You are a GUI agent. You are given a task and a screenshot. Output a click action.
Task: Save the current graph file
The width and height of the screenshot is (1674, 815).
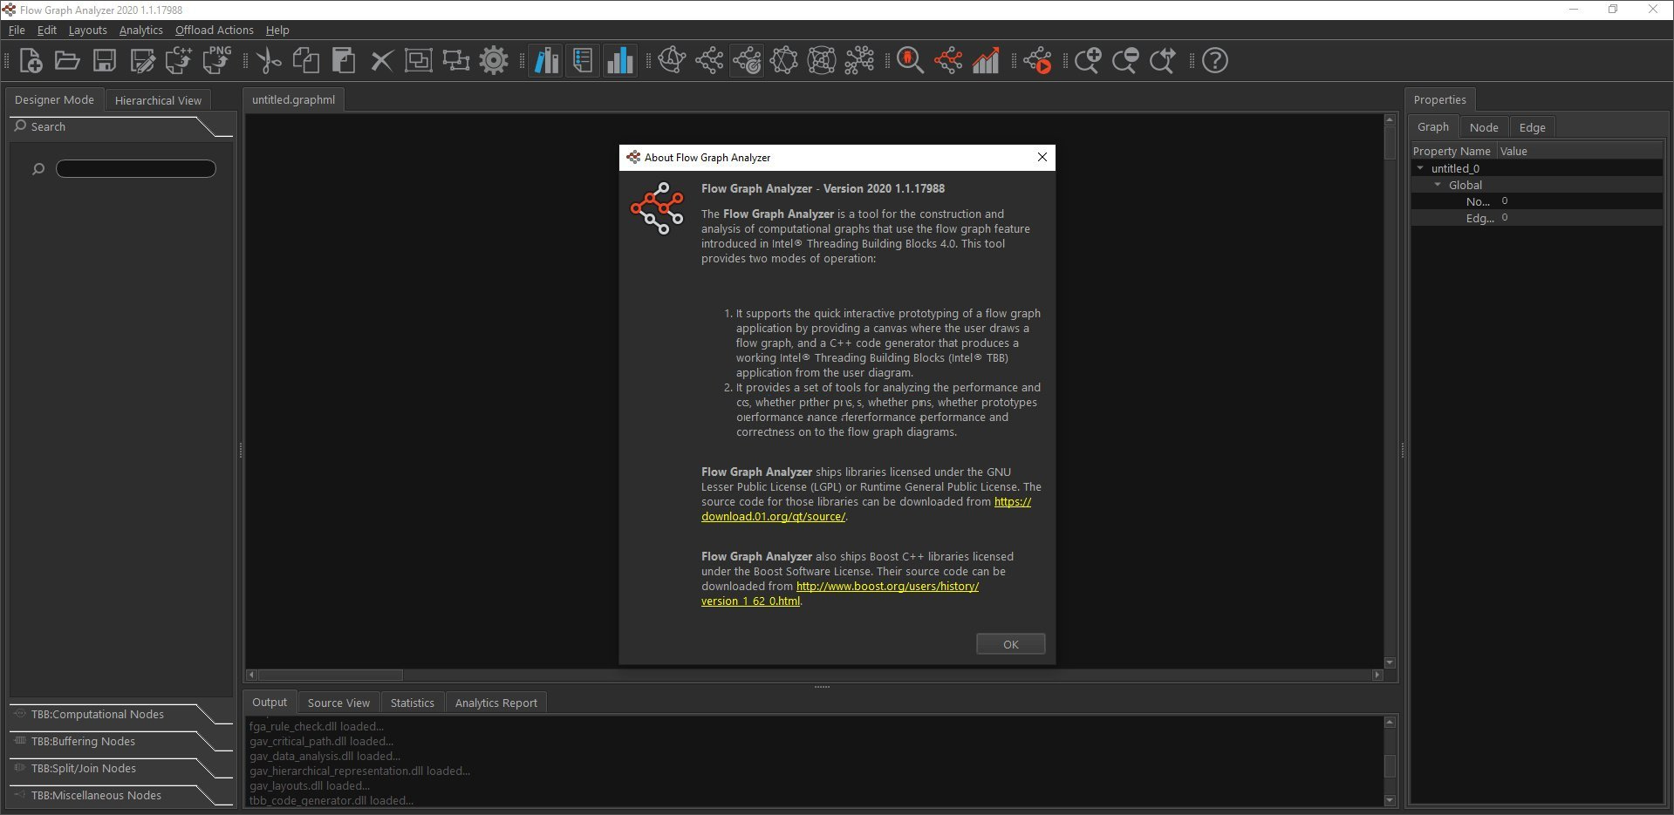(x=104, y=60)
